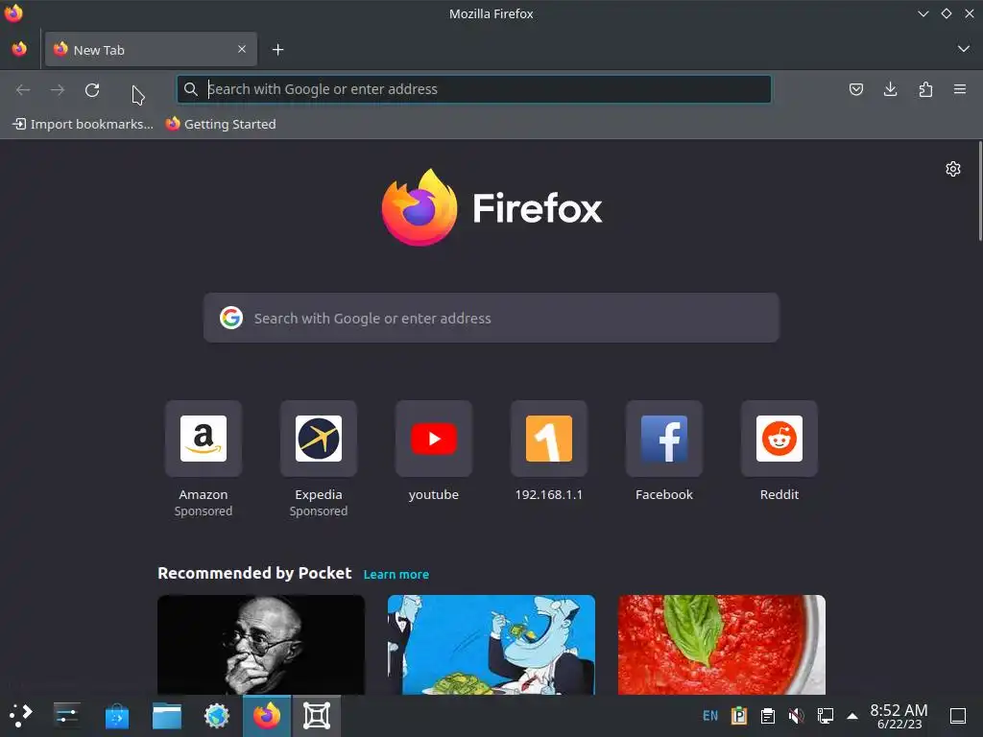
Task: Click Learn more next to Pocket
Action: pos(396,574)
